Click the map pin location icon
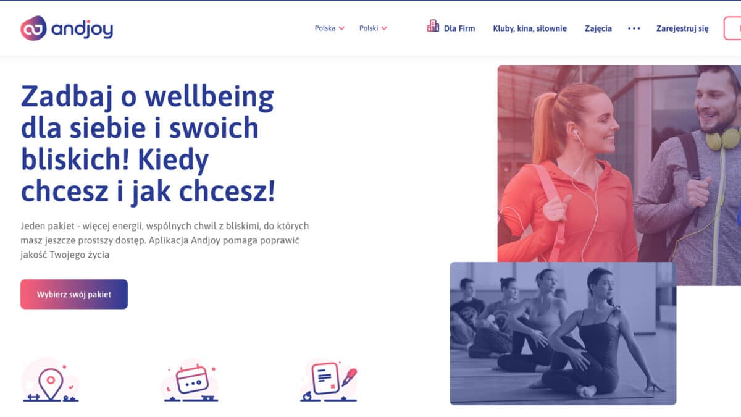The image size is (741, 417). pos(51,380)
